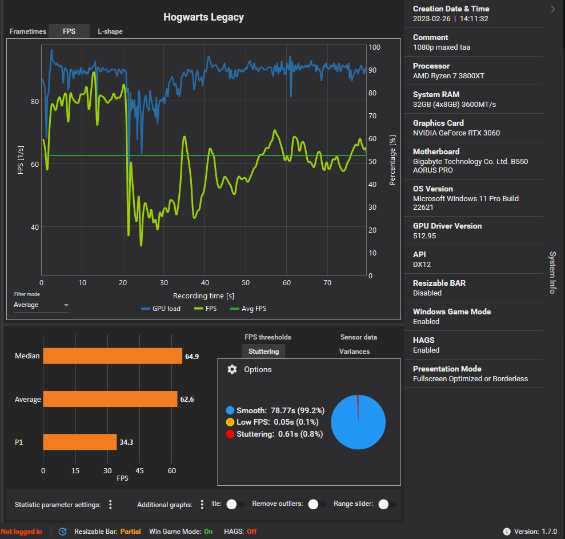Enable the Remove outliers switch
Screen dimensions: 565x539
pyautogui.click(x=316, y=504)
